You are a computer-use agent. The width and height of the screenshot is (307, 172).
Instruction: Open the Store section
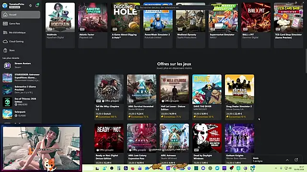pyautogui.click(x=21, y=51)
